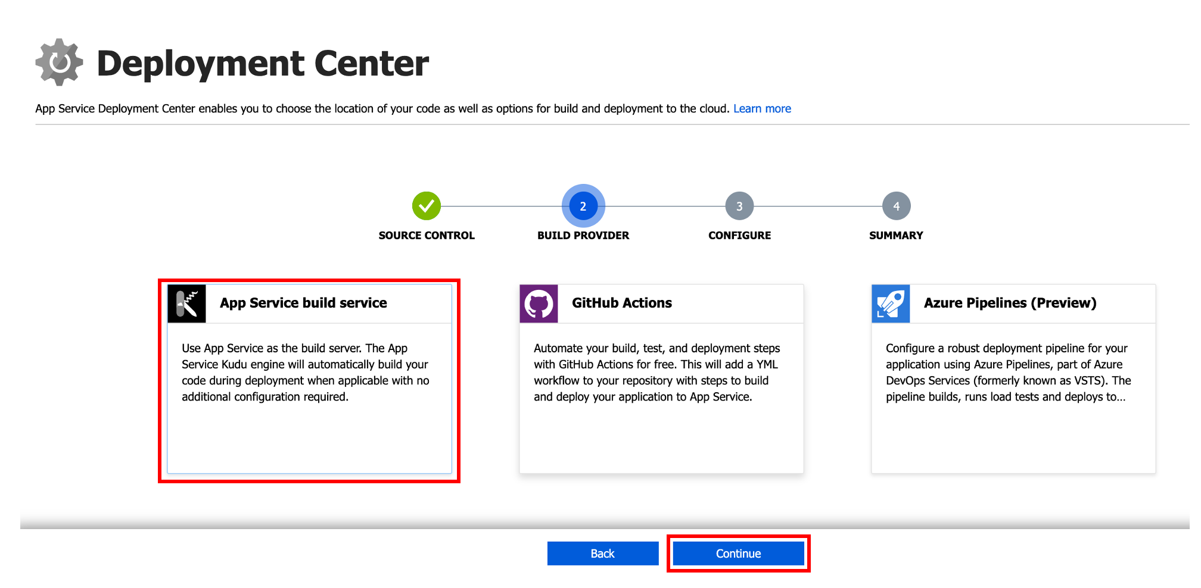Select step 2 circle in wizard
This screenshot has width=1201, height=588.
(x=583, y=206)
